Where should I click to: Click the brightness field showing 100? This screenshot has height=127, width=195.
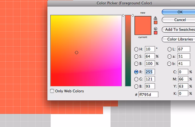(150, 64)
